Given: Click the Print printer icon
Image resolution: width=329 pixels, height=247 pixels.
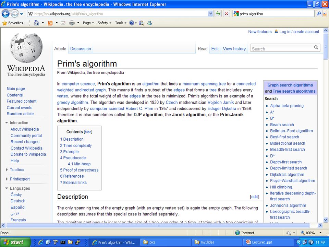Looking at the screenshot, I should click(x=72, y=23).
